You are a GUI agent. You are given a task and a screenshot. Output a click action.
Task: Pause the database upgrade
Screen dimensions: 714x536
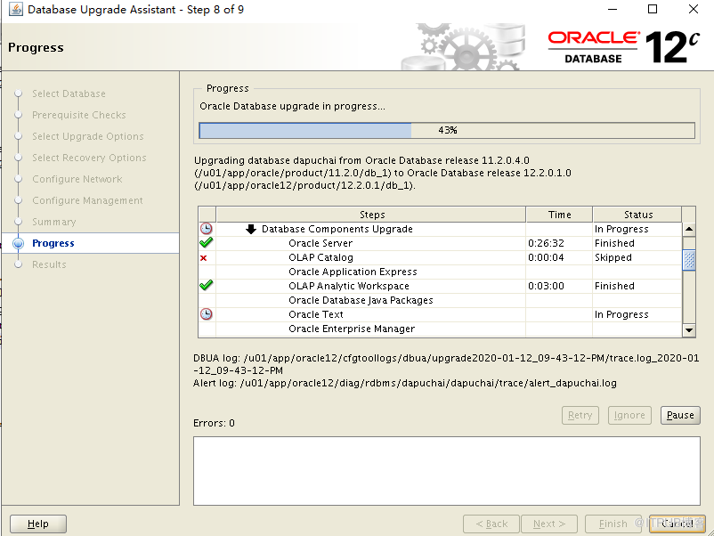click(x=680, y=415)
